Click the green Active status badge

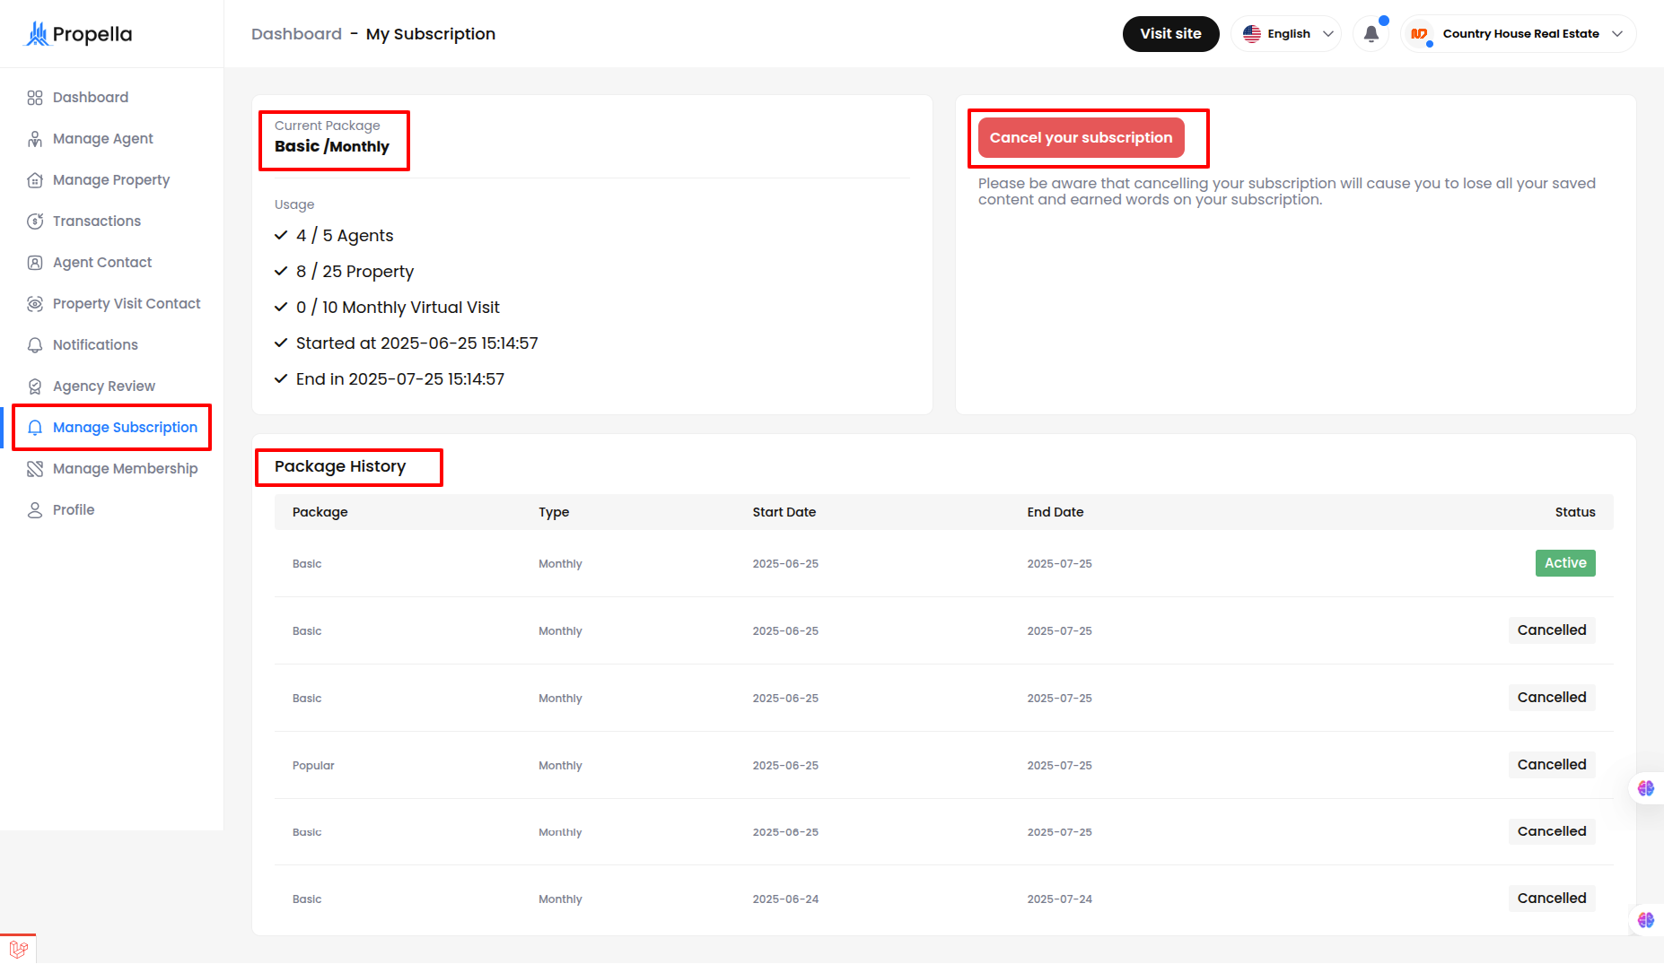(x=1565, y=563)
